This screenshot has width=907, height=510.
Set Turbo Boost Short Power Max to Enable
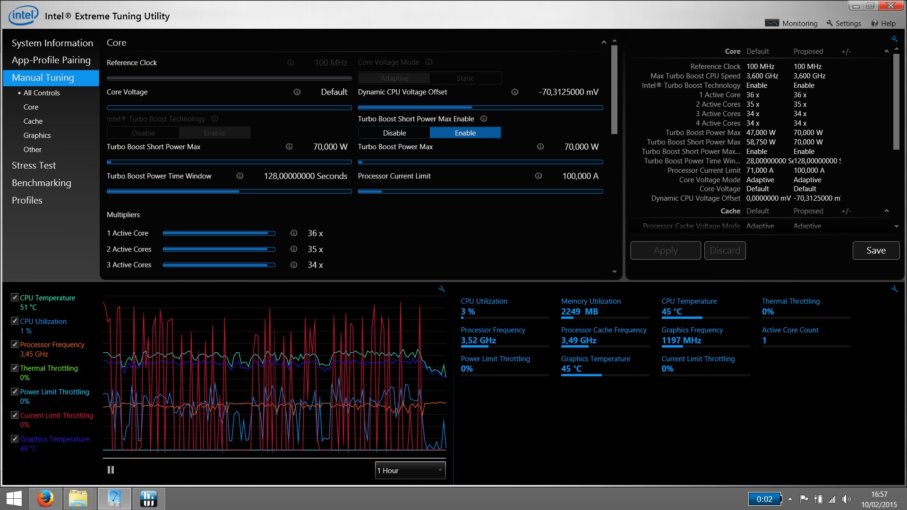coord(465,133)
